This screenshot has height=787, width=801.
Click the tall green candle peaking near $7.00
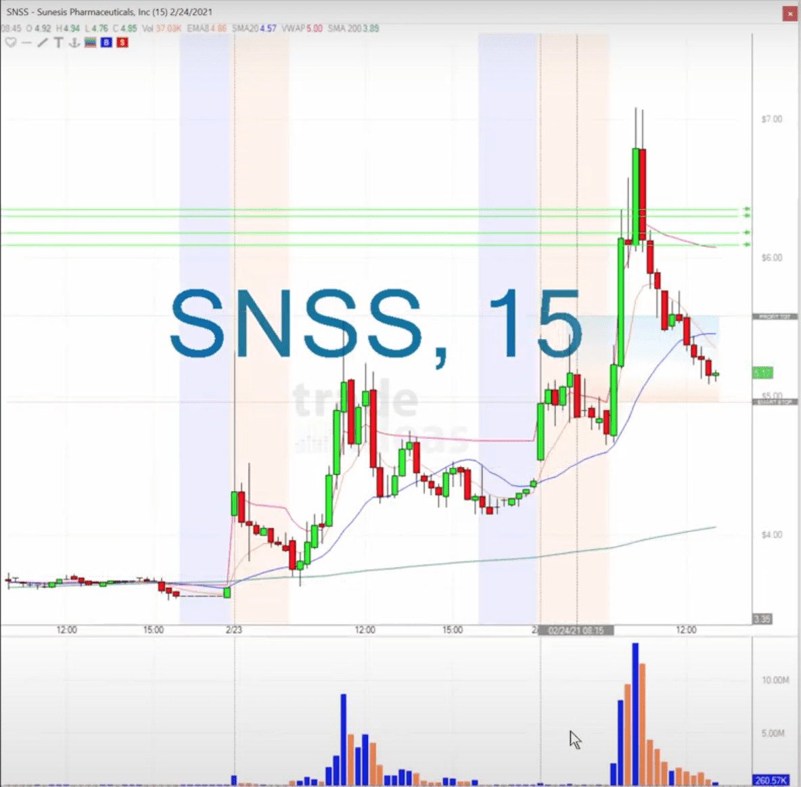coord(635,197)
